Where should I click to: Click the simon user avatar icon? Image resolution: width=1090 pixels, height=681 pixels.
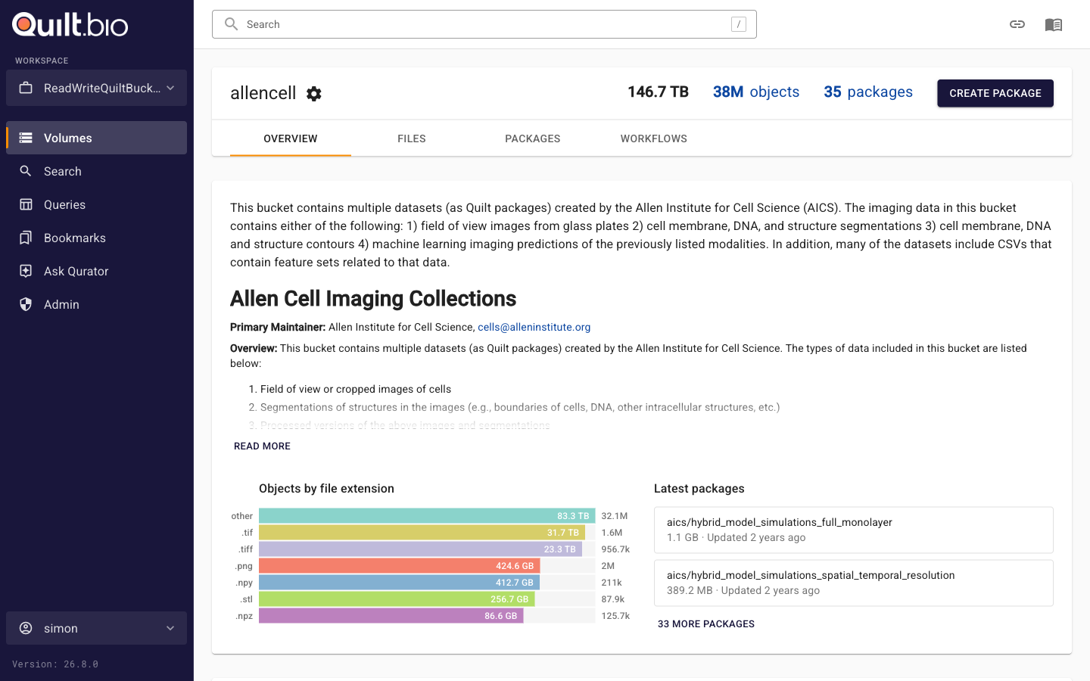click(x=26, y=628)
